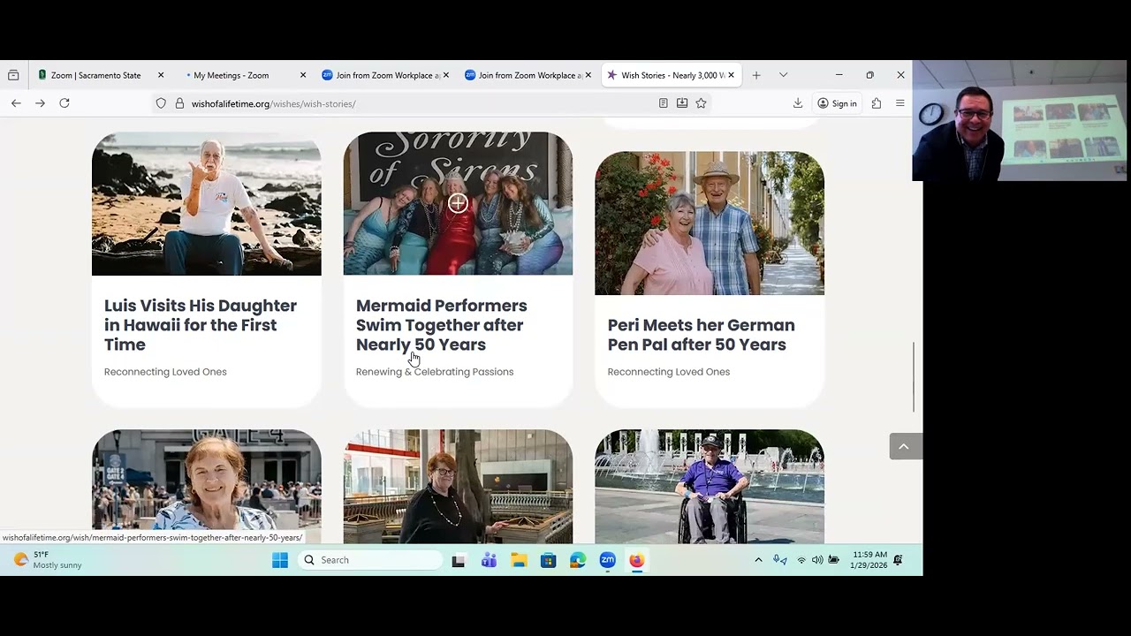Toggle reader view in address bar
Viewport: 1131px width, 636px height.
(663, 103)
